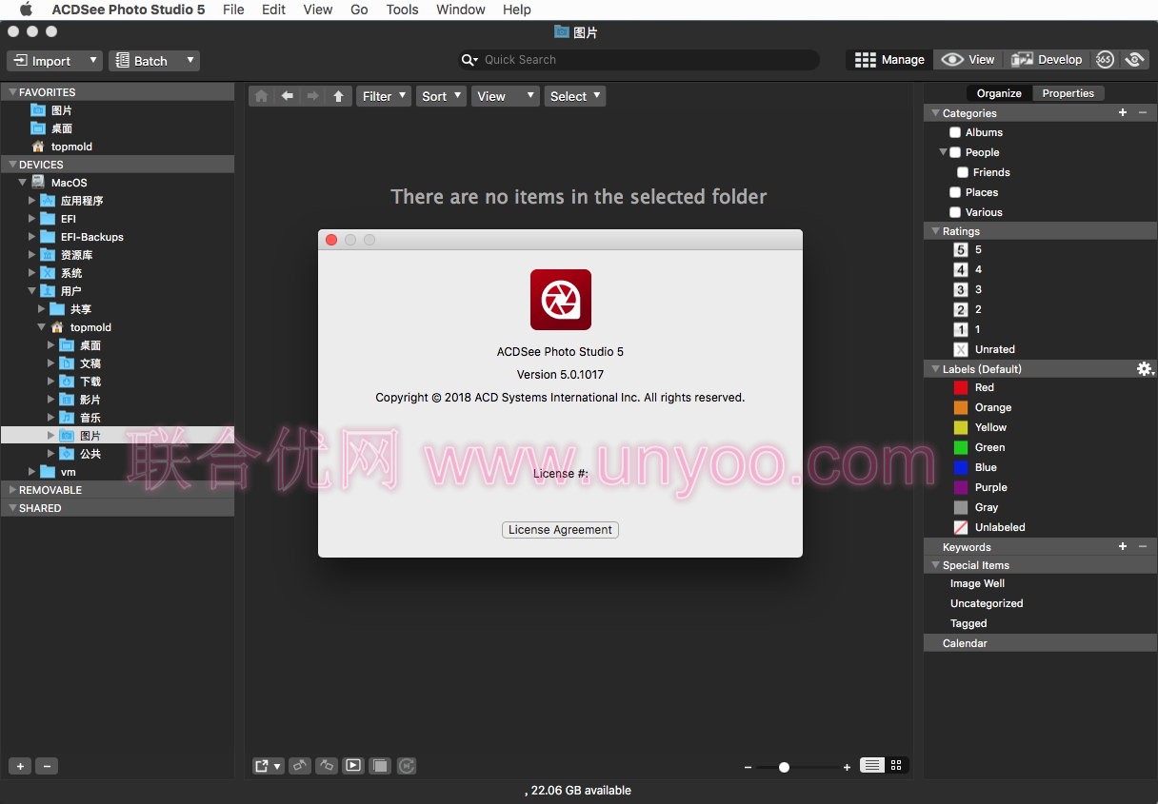Rotate image right icon in bottom toolbar

327,766
